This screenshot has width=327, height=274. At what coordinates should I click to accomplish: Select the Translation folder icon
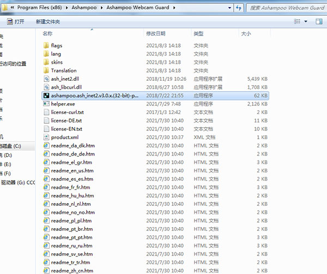pos(46,70)
